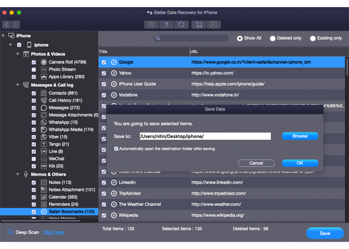Select the WeChat icon
The height and width of the screenshot is (249, 349).
[44, 159]
